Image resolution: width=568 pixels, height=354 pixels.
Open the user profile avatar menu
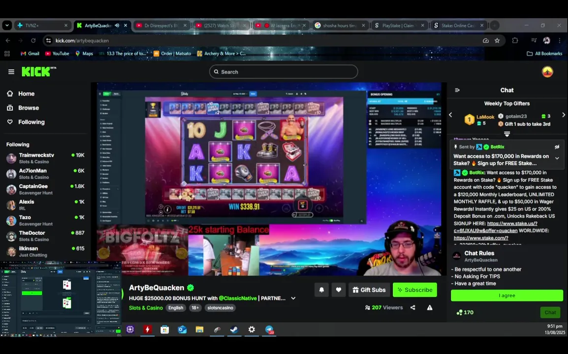tap(547, 72)
